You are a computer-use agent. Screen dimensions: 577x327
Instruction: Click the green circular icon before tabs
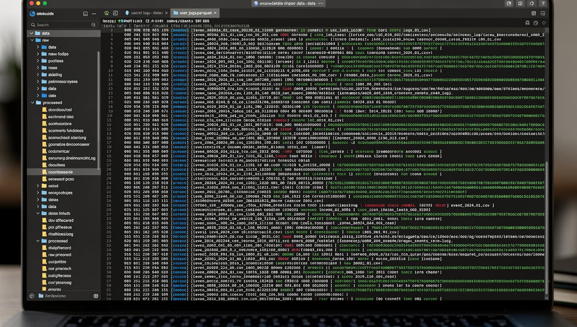(x=107, y=13)
